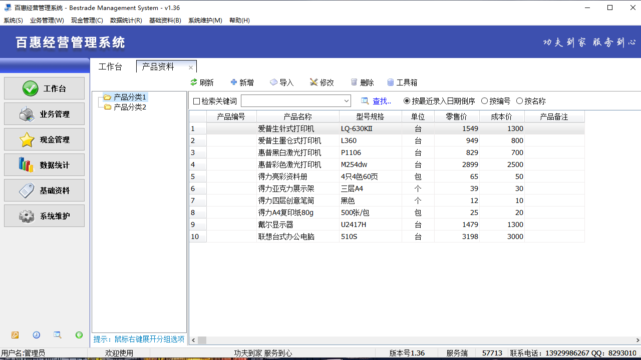
Task: Open the 数据统计(R) menu
Action: [x=125, y=20]
